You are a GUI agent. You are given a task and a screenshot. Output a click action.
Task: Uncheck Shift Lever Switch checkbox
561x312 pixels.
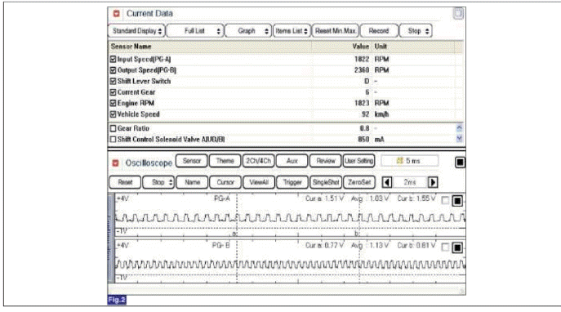tap(113, 81)
